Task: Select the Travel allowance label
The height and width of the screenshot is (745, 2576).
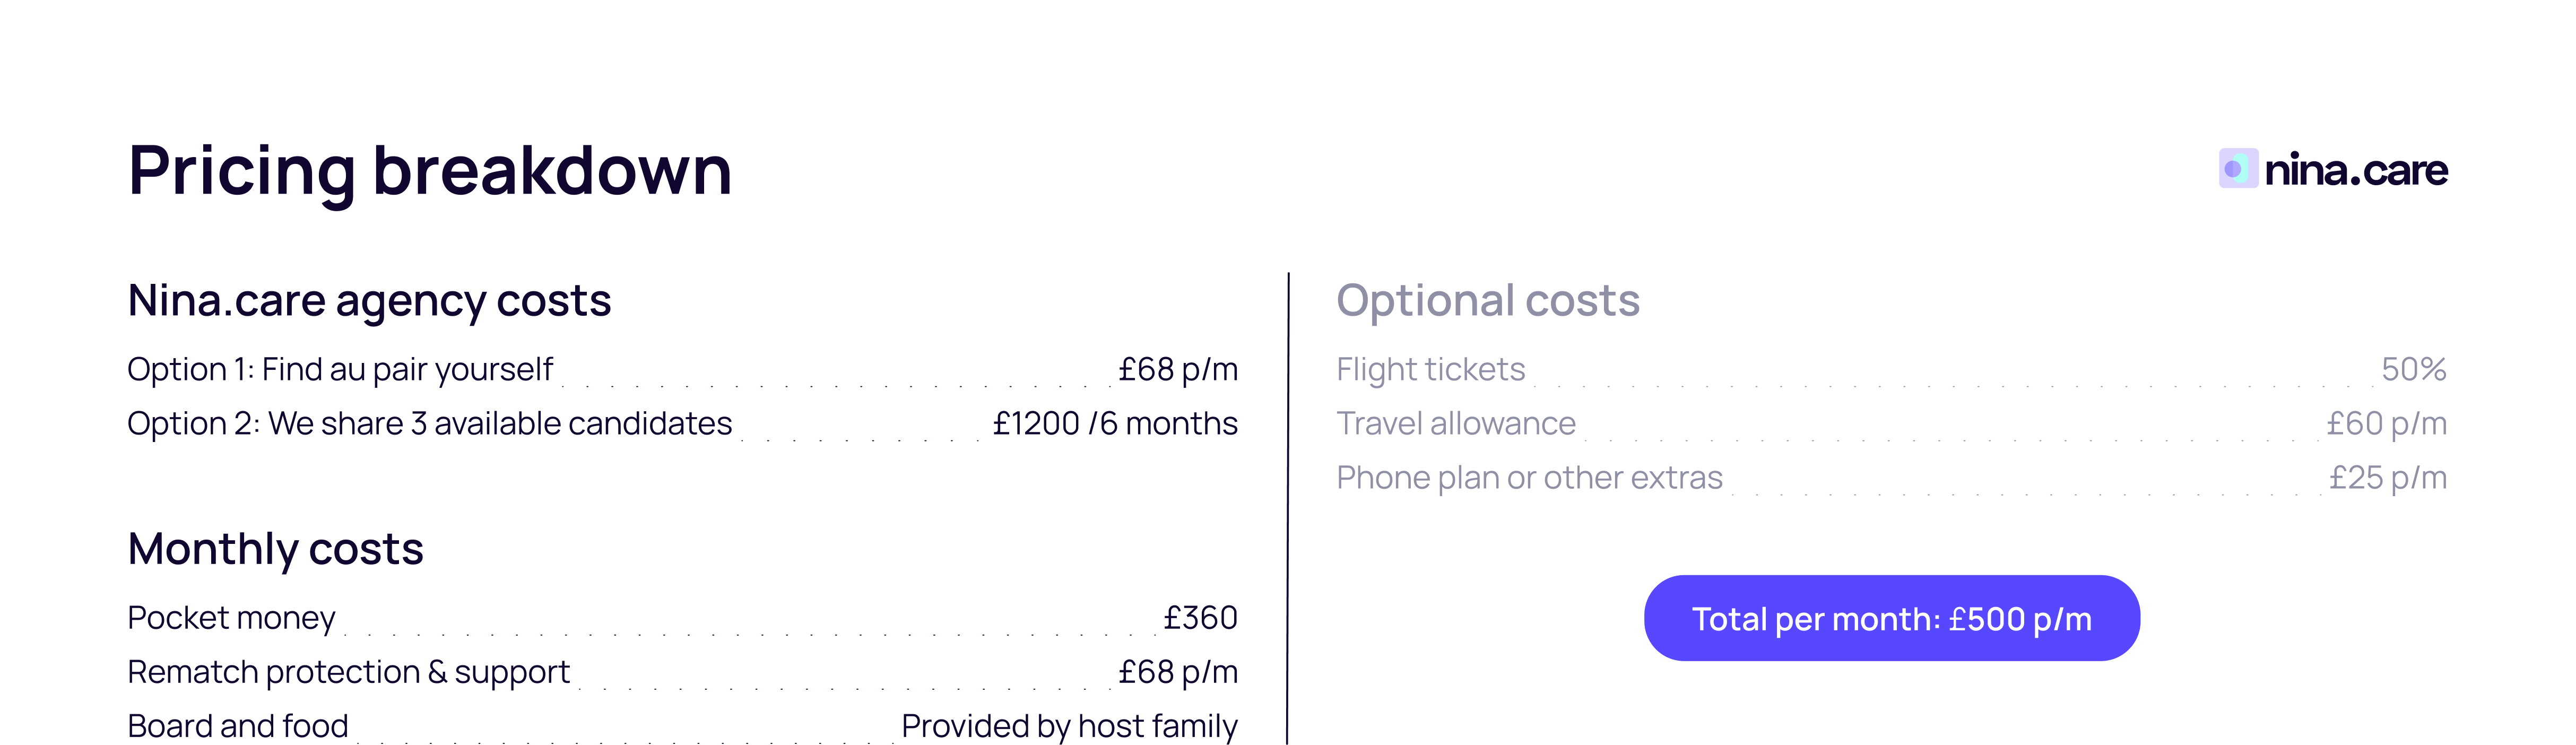Action: pyautogui.click(x=1455, y=424)
